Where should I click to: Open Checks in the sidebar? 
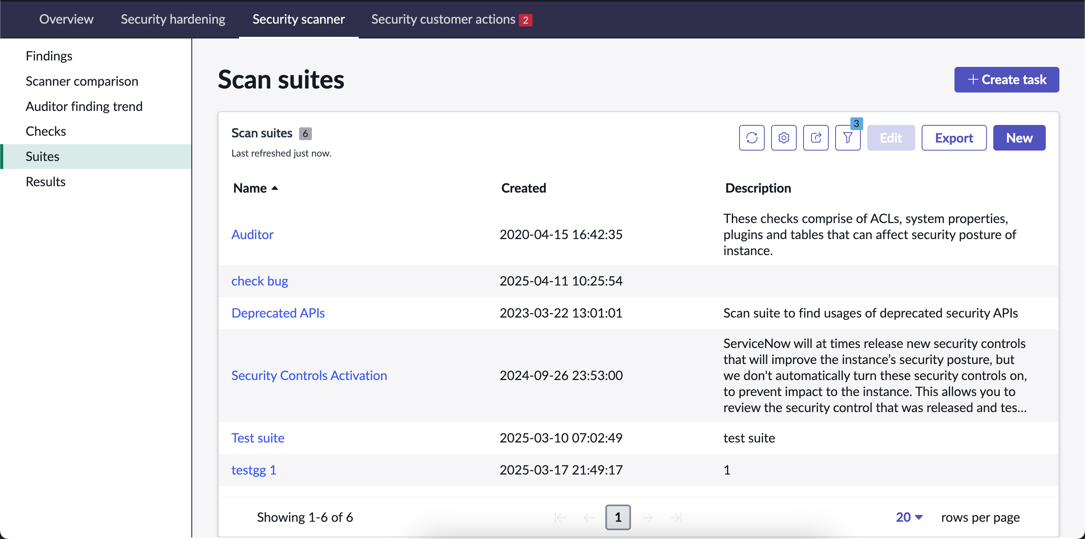pos(46,131)
